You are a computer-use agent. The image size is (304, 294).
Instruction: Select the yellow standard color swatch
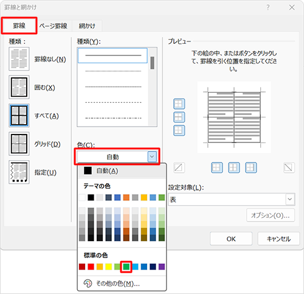[109, 267]
